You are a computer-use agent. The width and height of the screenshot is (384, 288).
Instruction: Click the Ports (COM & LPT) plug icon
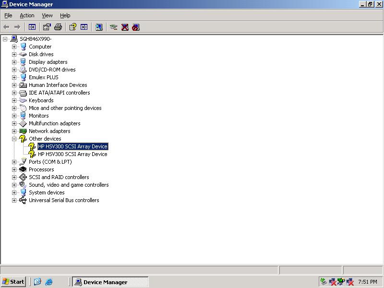[x=23, y=162]
